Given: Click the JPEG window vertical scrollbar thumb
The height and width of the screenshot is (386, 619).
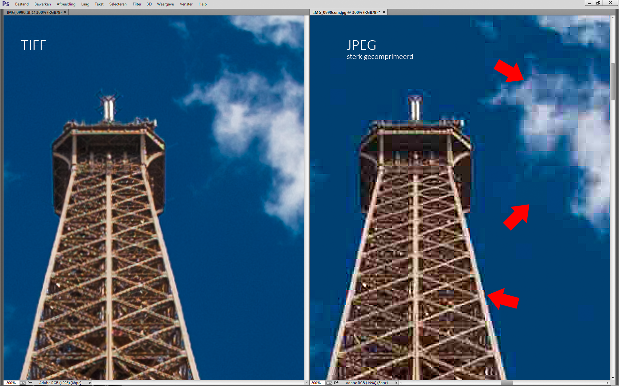Looking at the screenshot, I should click(x=613, y=82).
